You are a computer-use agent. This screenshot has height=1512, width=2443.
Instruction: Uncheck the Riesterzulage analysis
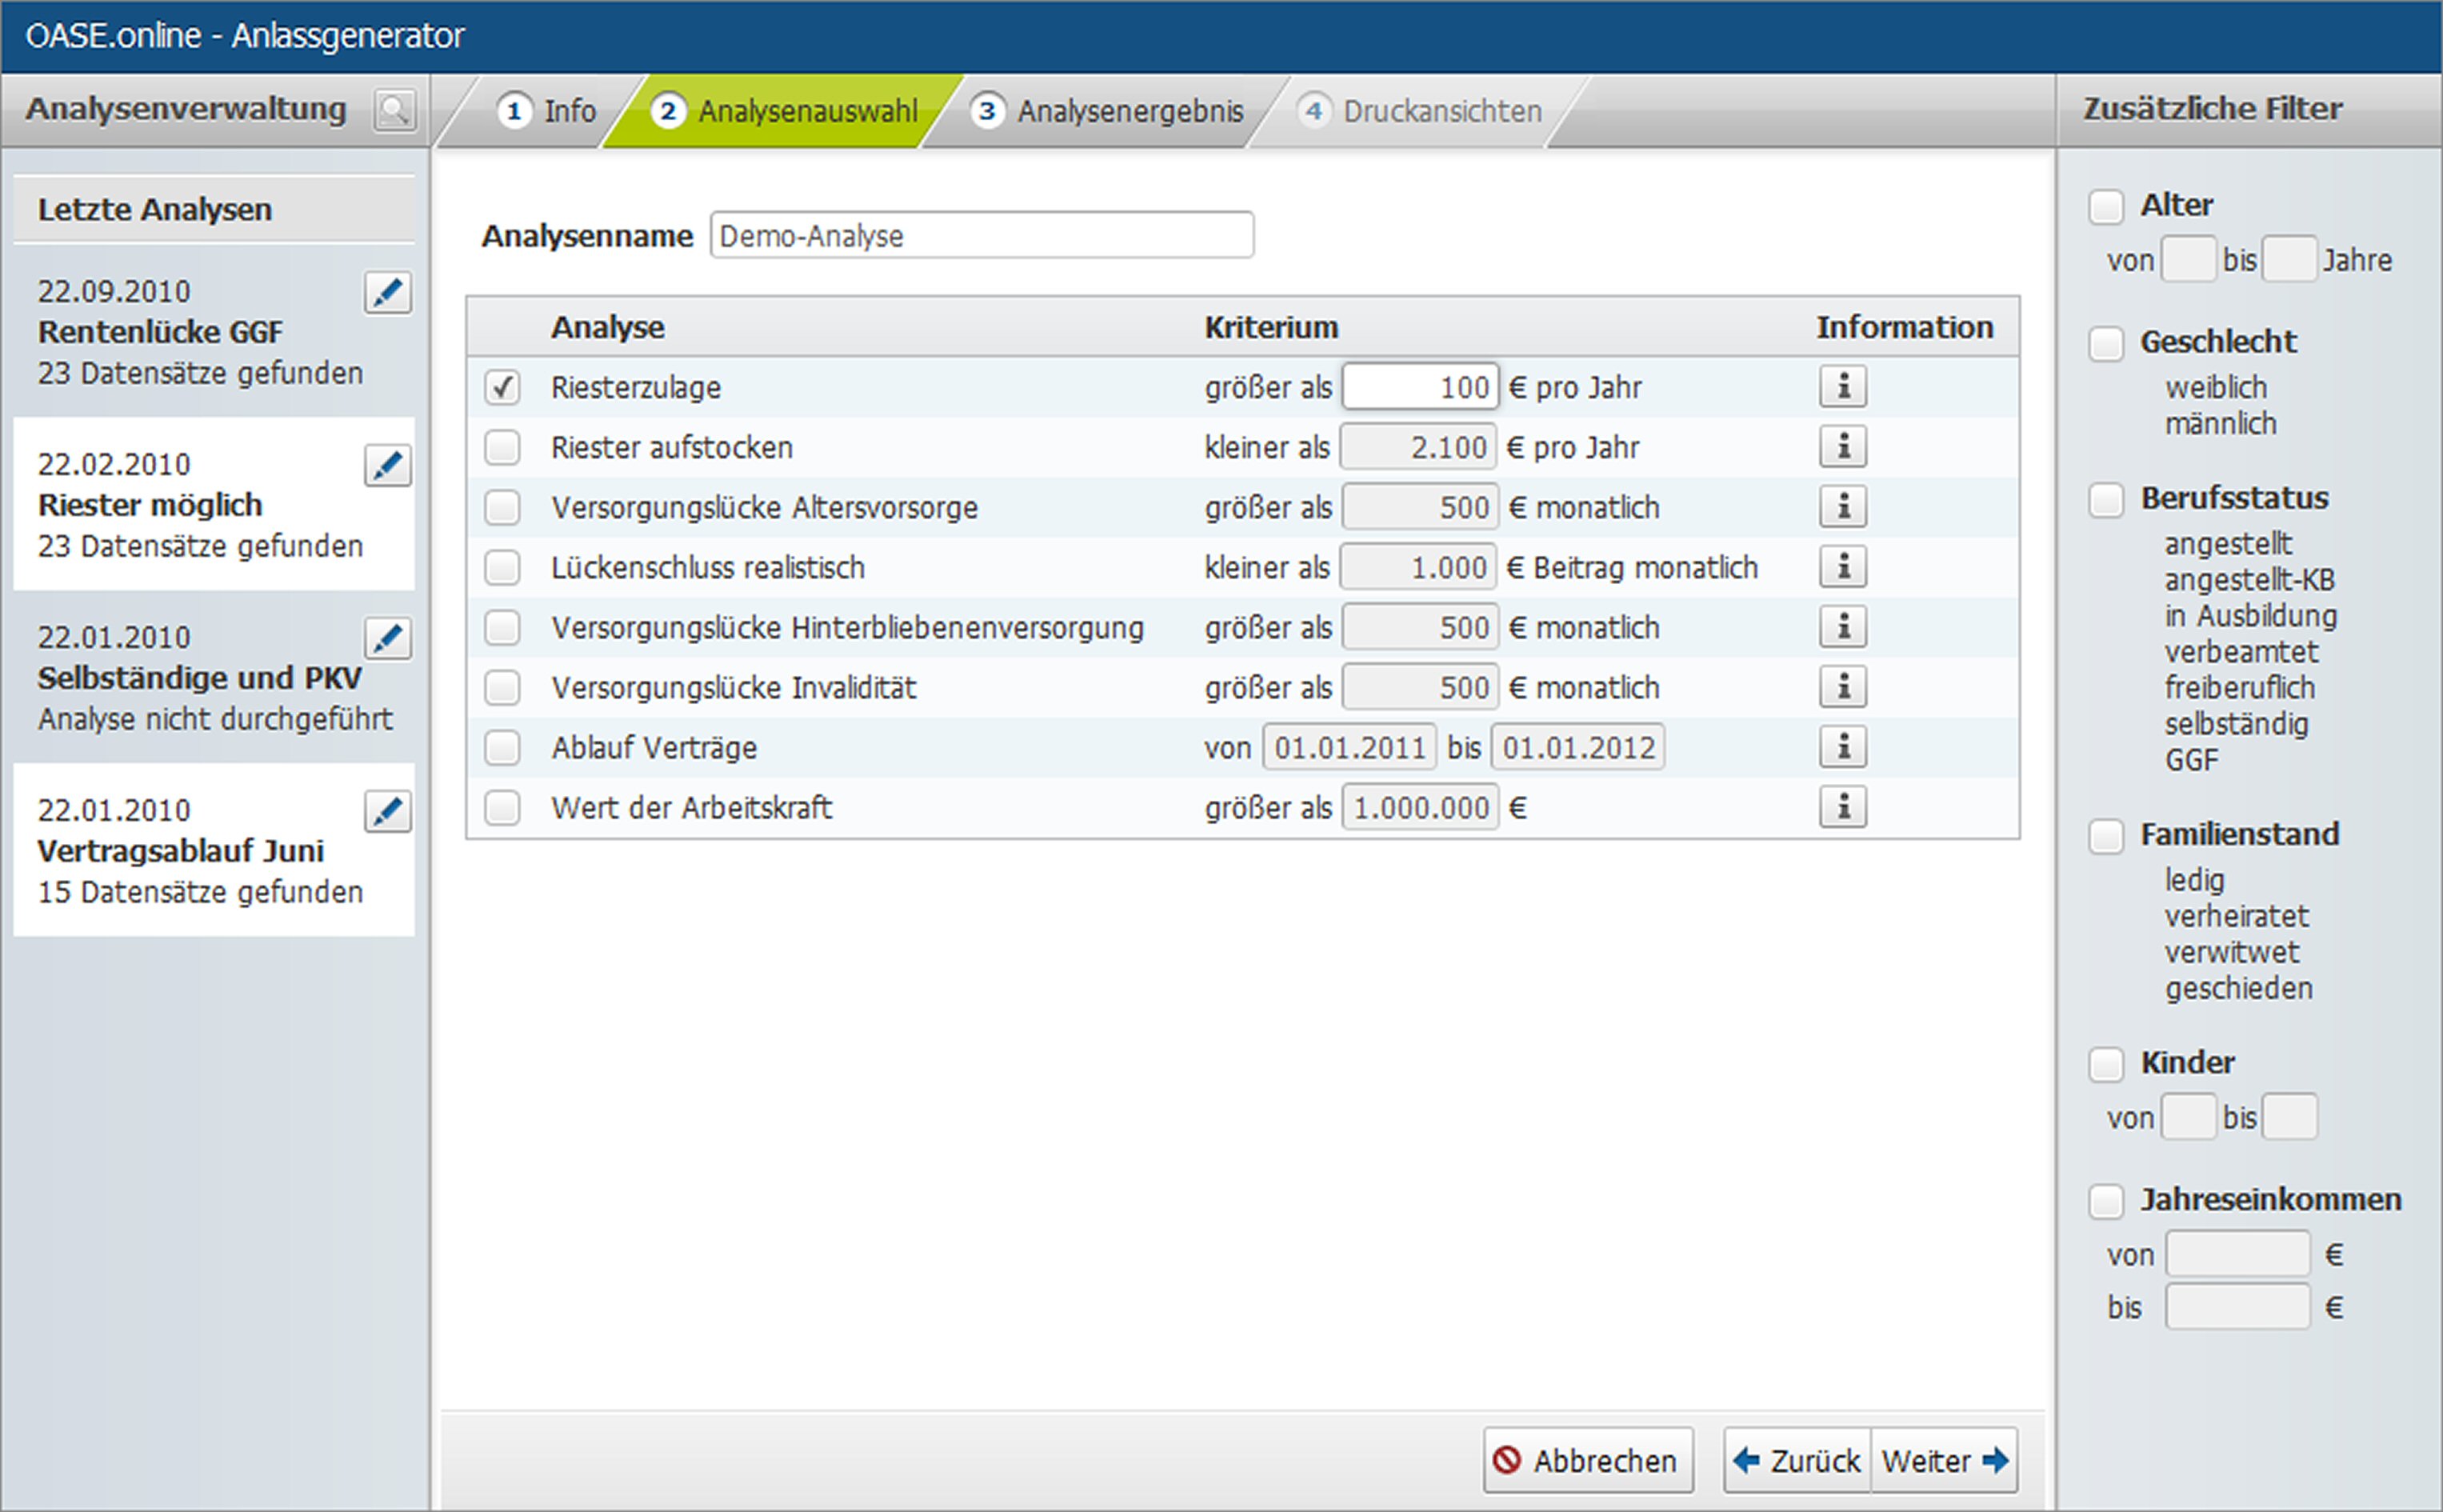coord(502,387)
